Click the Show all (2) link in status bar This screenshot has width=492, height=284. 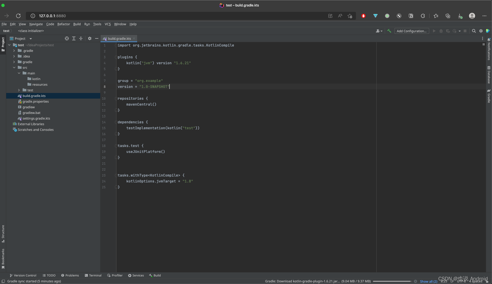pyautogui.click(x=429, y=281)
